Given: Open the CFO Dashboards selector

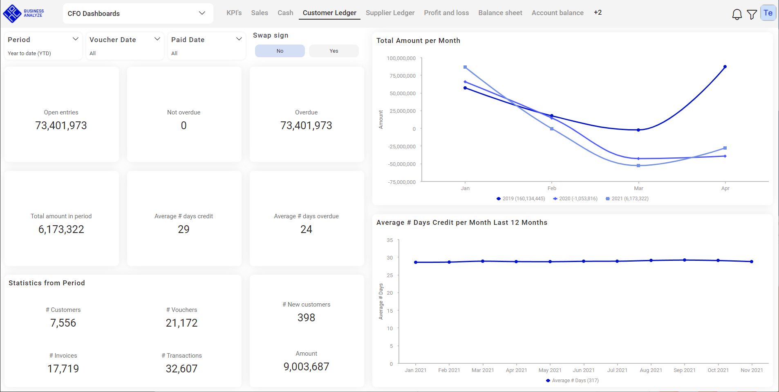Looking at the screenshot, I should tap(138, 13).
